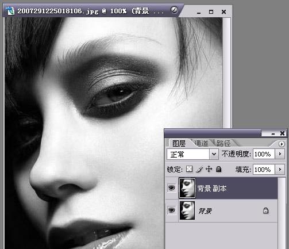Toggle lock all padlock icon

point(218,169)
